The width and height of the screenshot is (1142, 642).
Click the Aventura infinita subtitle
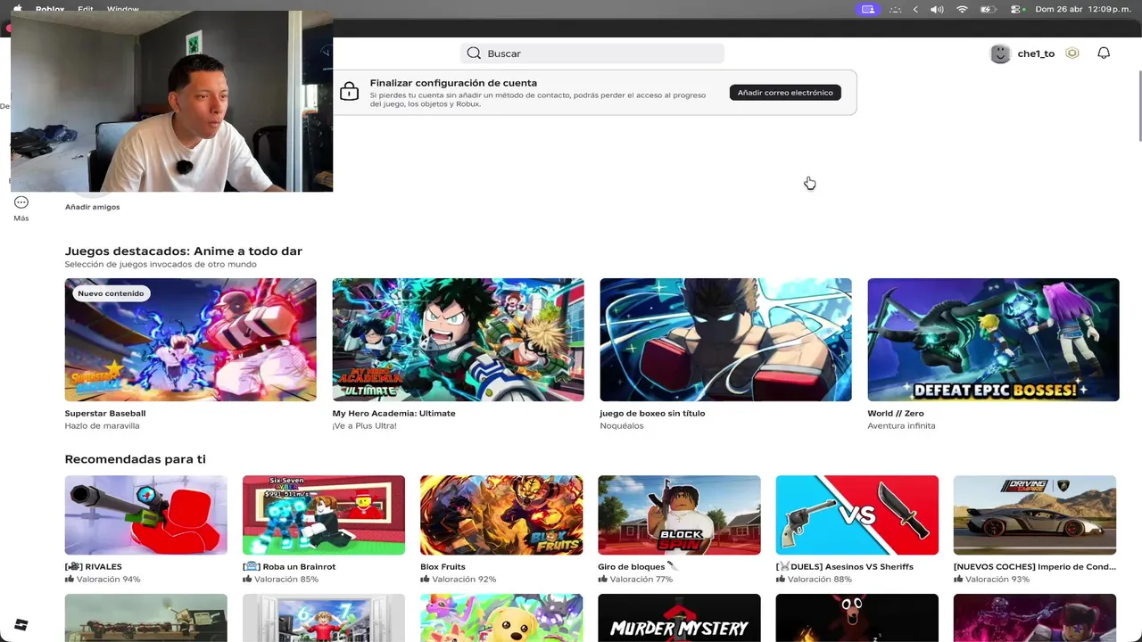coord(901,426)
